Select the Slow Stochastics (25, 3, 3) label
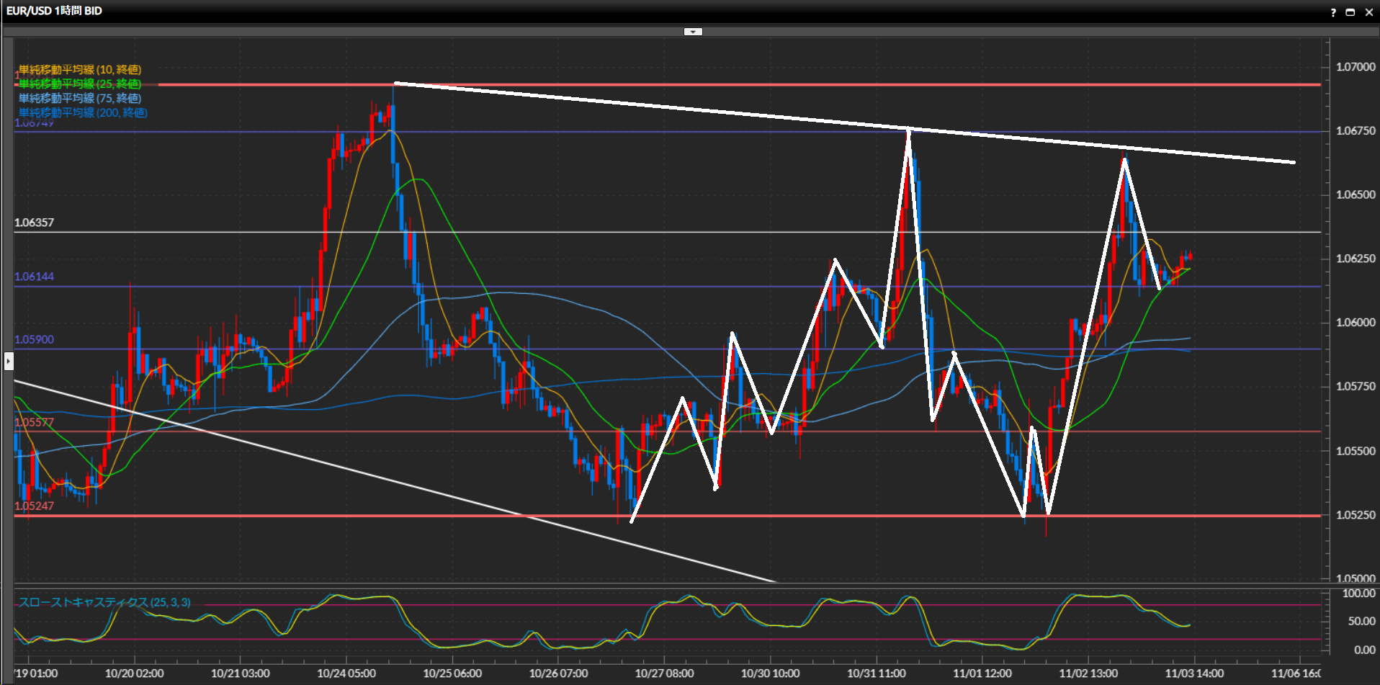1380x685 pixels. (x=104, y=602)
